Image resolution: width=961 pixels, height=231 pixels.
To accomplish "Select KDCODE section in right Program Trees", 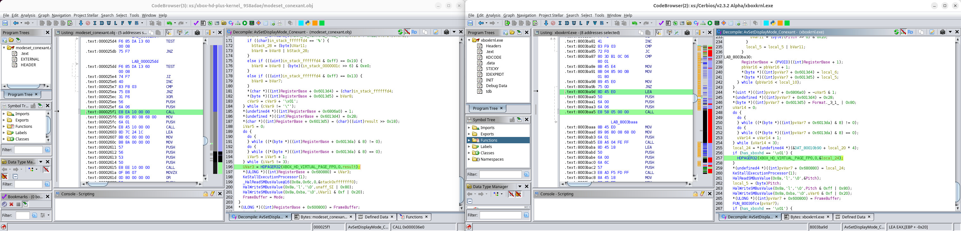I will coord(493,57).
